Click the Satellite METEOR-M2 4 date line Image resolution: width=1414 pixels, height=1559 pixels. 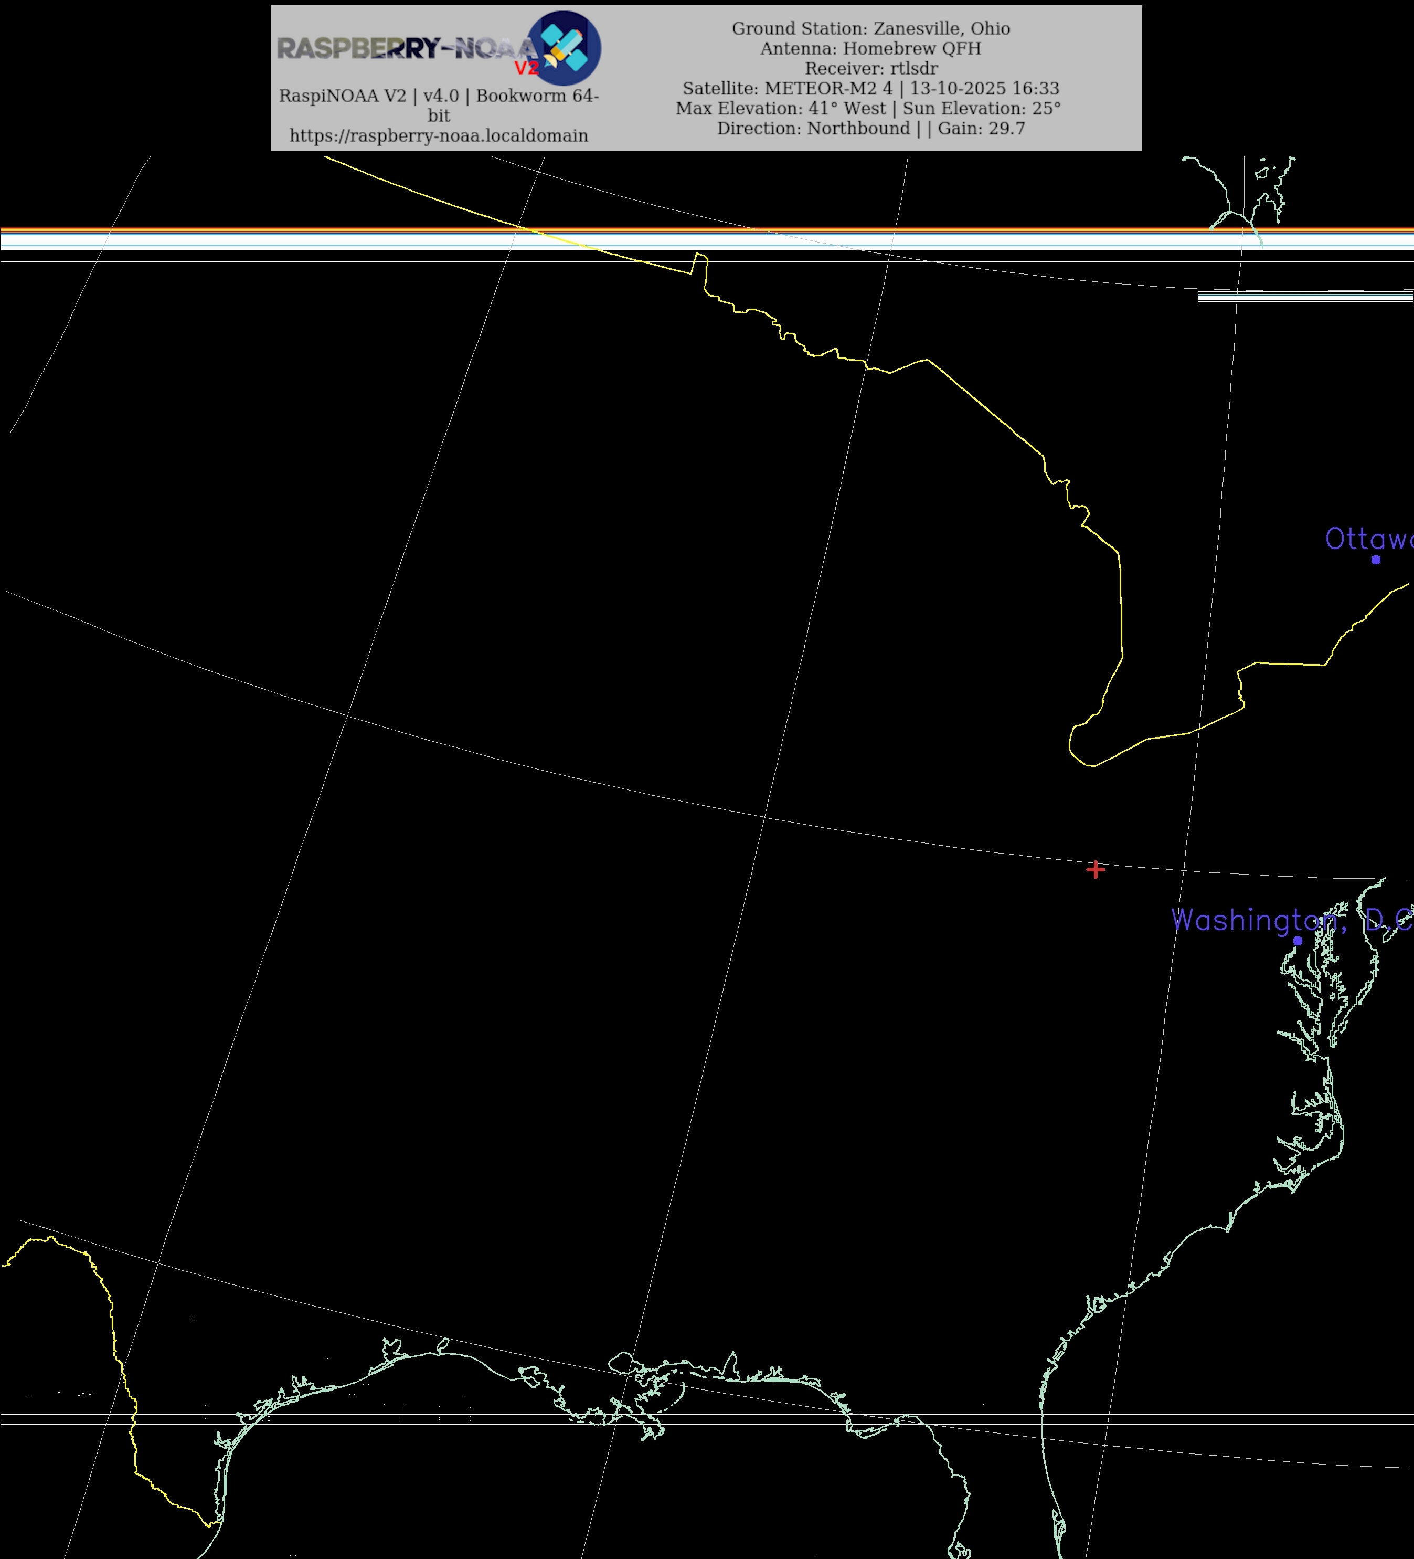pyautogui.click(x=870, y=88)
